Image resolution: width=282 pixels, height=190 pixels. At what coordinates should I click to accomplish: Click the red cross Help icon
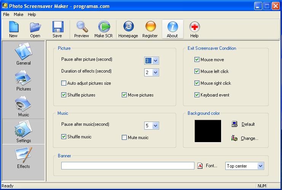point(194,27)
